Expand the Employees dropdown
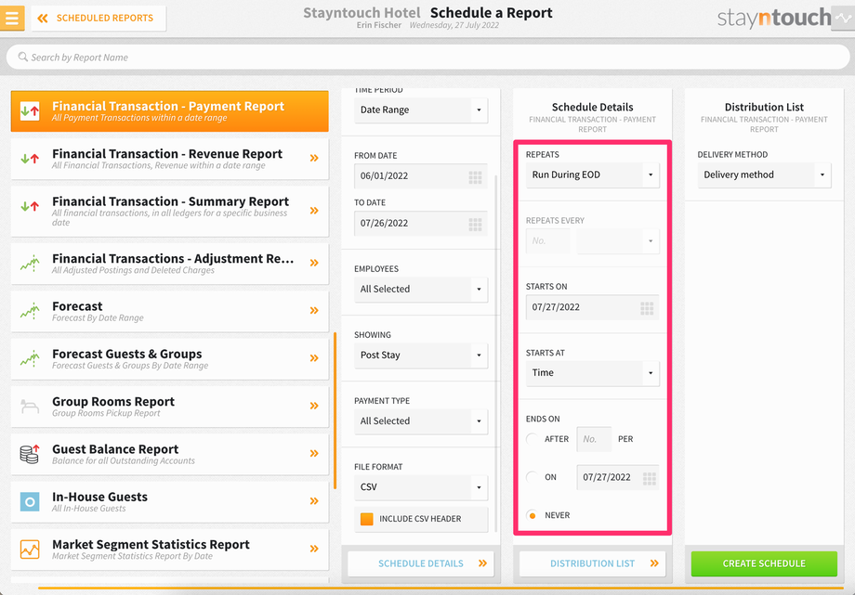Image resolution: width=855 pixels, height=595 pixels. point(421,290)
